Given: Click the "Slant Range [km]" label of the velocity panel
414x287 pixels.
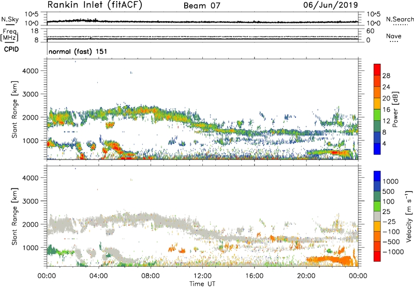Looking at the screenshot, I should pos(14,217).
